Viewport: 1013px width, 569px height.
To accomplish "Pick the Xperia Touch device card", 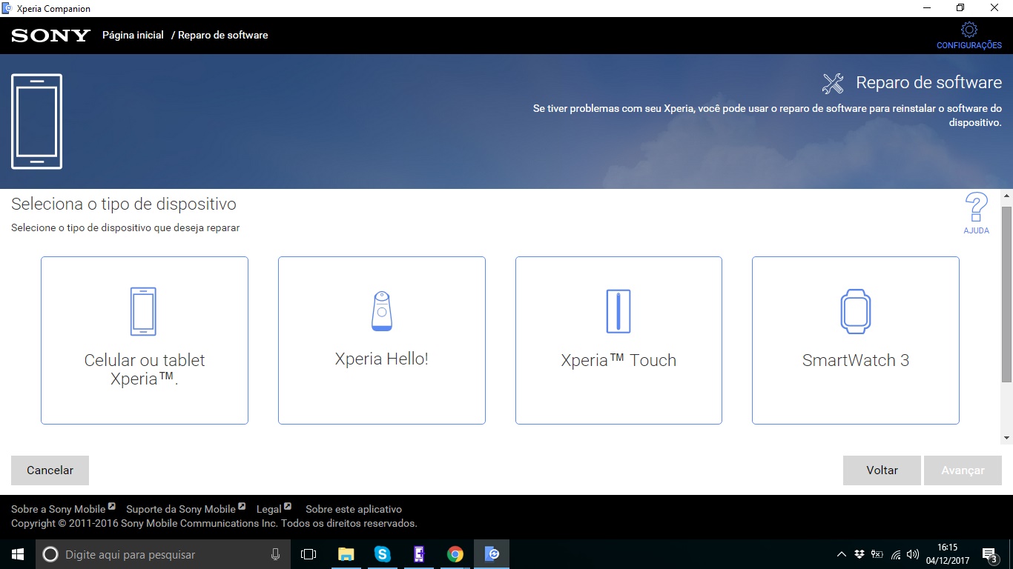I will coord(618,341).
